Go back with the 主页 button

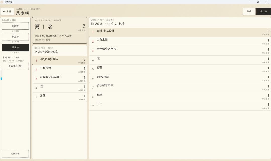click(x=7, y=11)
